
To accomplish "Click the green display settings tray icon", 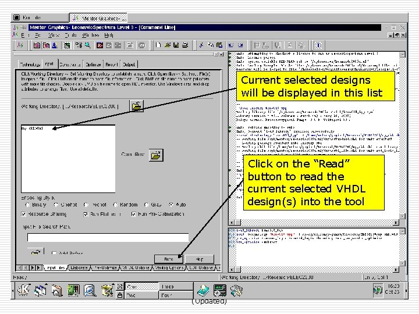I will 220,291.
